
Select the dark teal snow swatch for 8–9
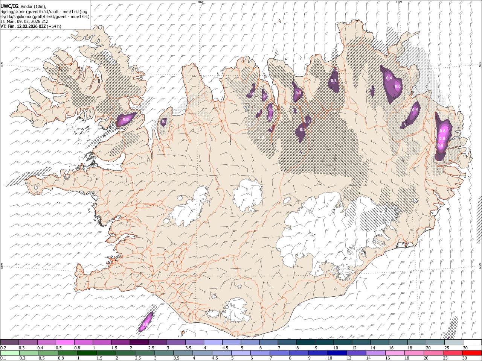(x=305, y=342)
